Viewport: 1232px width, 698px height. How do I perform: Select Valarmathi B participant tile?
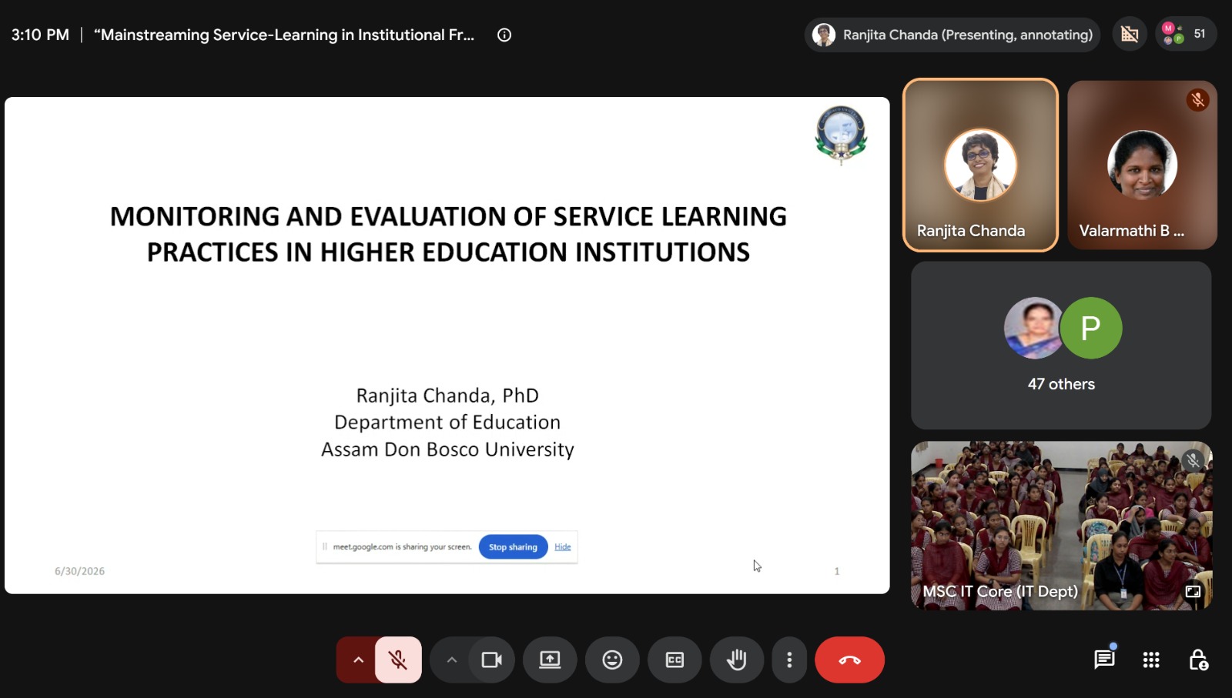(1142, 165)
